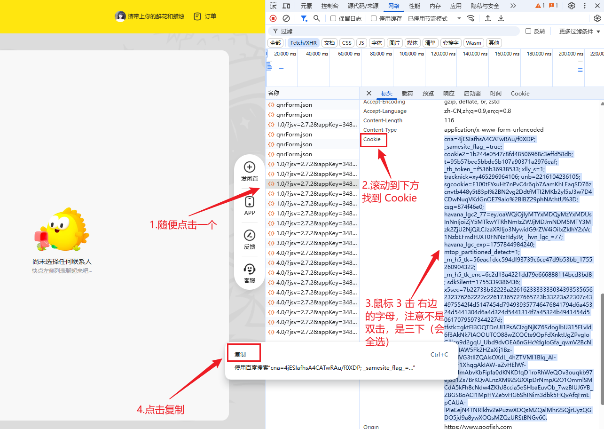Filter requests by the JS type button
Image resolution: width=604 pixels, height=429 pixels.
tap(361, 43)
